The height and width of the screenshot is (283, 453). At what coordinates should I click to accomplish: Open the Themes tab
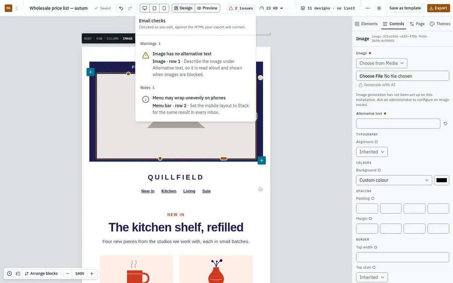(440, 24)
